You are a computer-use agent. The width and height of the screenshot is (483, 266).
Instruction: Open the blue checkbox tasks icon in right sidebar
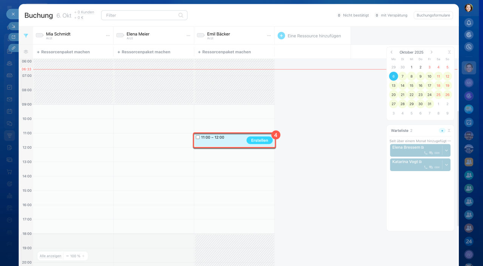469,122
